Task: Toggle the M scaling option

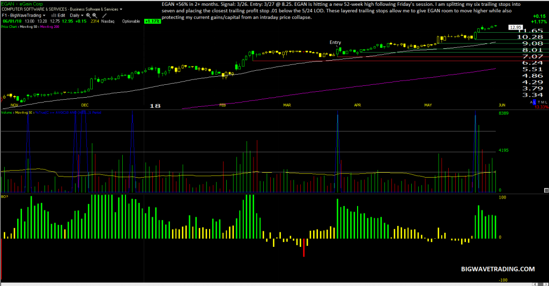Action: [543, 102]
